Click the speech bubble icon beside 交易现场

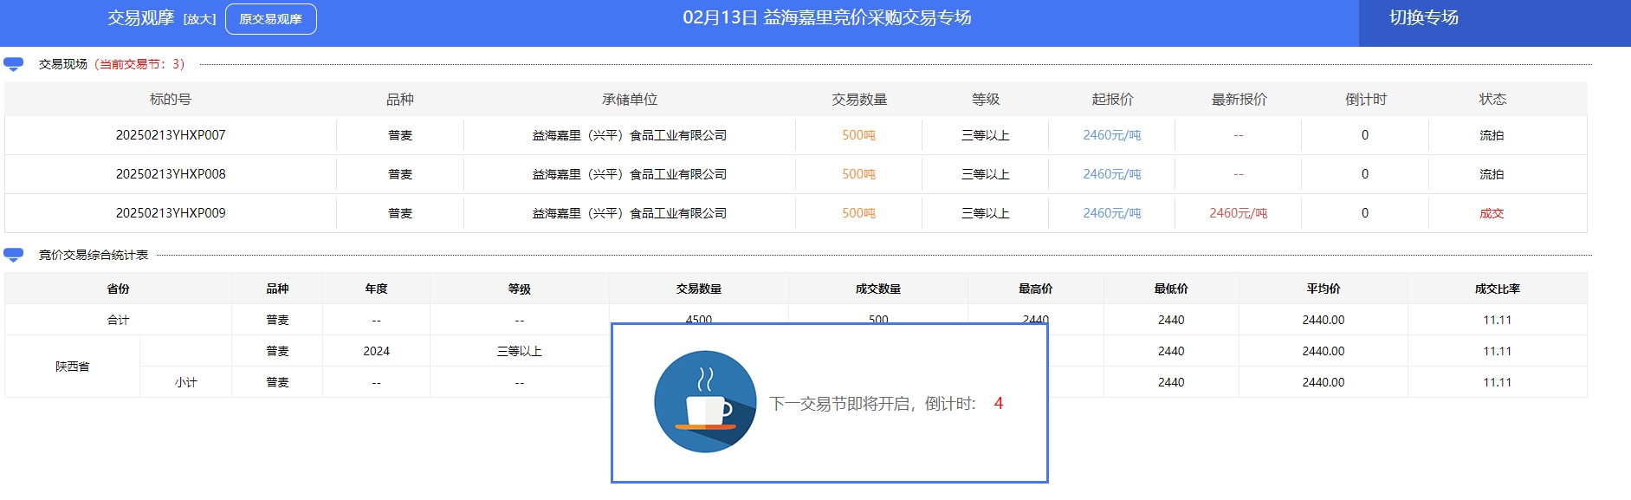(x=14, y=64)
